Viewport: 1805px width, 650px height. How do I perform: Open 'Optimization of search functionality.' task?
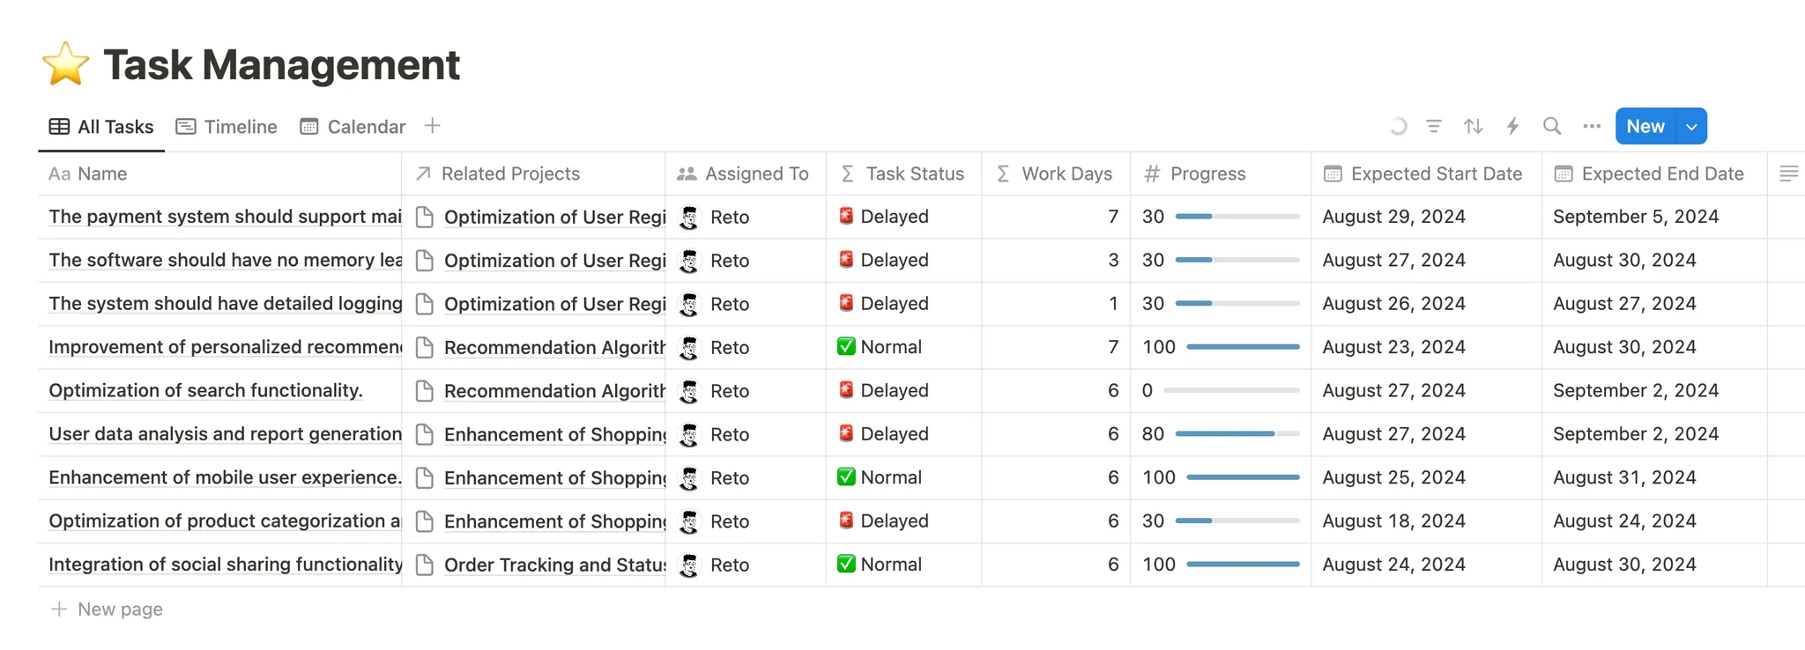click(205, 390)
